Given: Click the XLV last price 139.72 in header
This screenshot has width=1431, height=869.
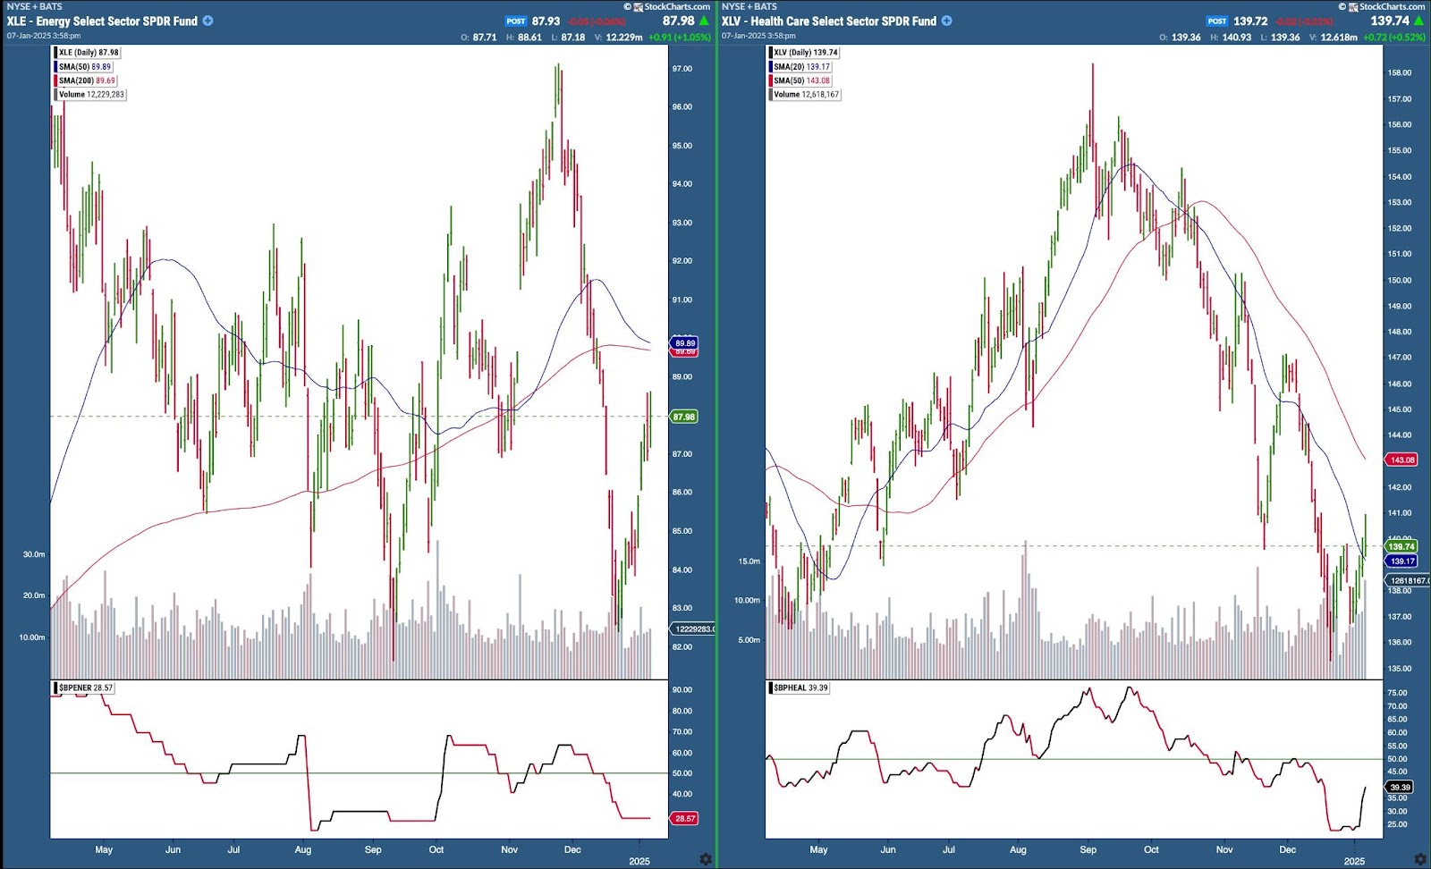Looking at the screenshot, I should pos(1250,21).
